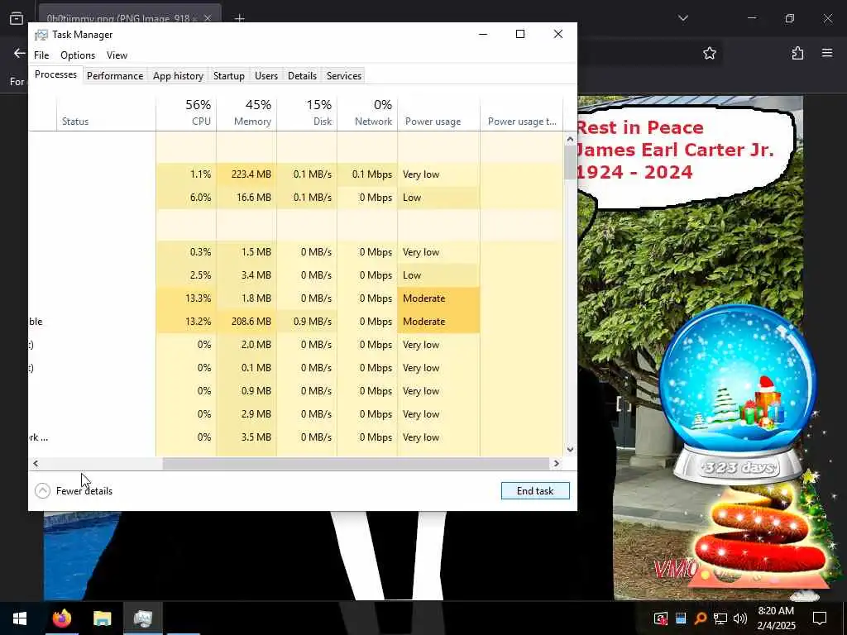Open the File menu in Task Manager
847x635 pixels.
pyautogui.click(x=41, y=55)
